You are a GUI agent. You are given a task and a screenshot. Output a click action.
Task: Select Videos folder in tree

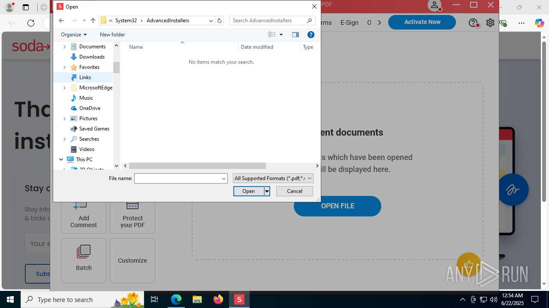pos(87,149)
